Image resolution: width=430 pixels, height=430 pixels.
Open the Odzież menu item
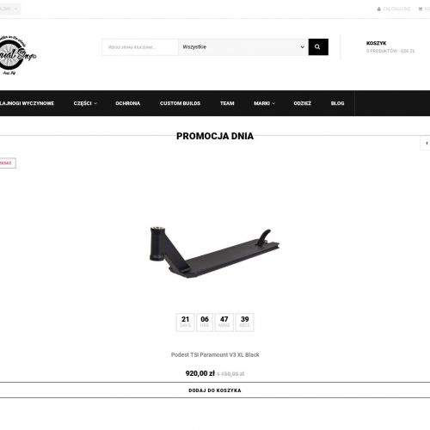pos(302,103)
